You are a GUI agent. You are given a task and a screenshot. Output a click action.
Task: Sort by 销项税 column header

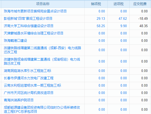(96, 4)
